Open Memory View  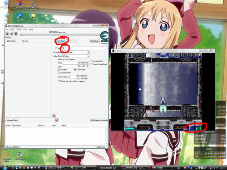click(12, 120)
